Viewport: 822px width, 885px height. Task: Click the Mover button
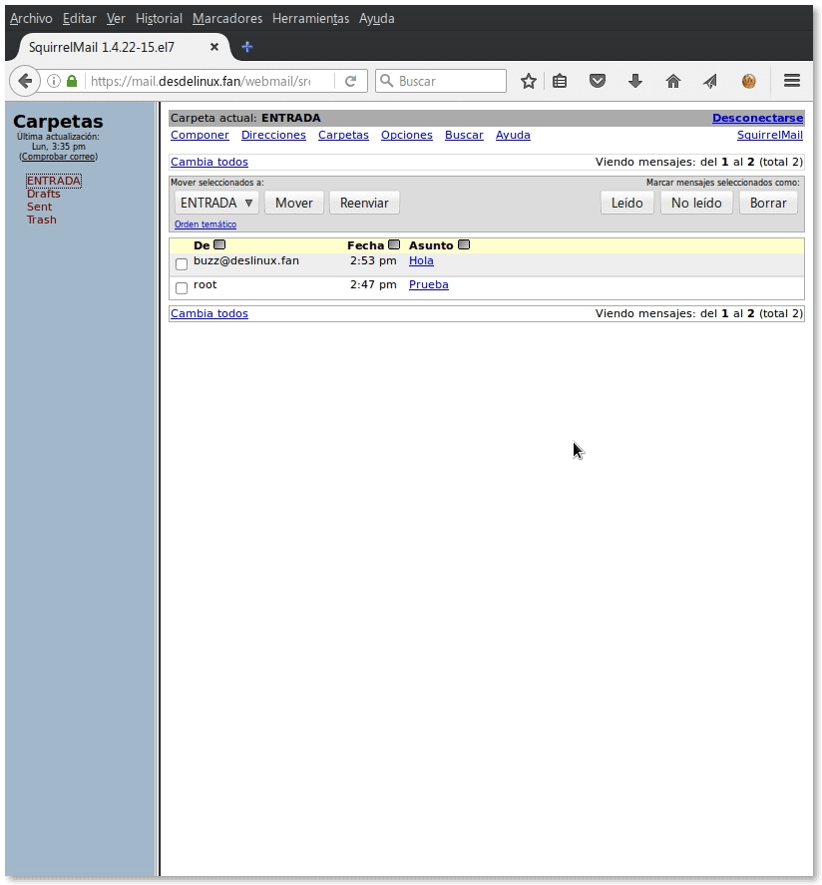294,203
